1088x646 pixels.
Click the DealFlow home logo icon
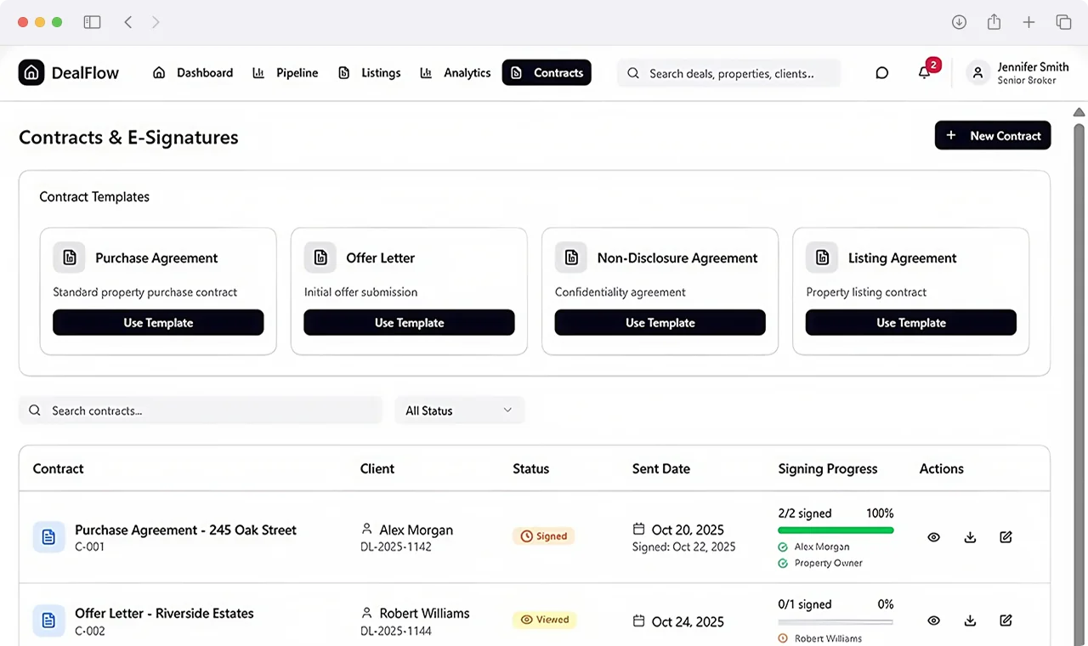[31, 73]
